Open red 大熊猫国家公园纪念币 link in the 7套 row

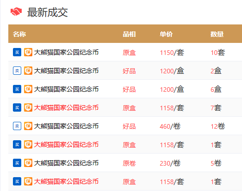point(66,107)
